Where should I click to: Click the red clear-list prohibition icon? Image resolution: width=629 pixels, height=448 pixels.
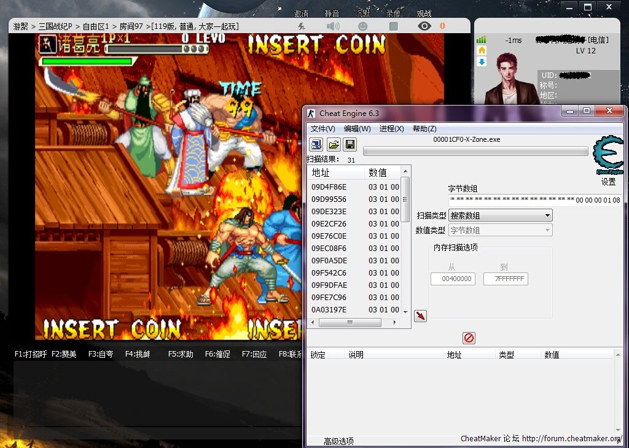[469, 338]
